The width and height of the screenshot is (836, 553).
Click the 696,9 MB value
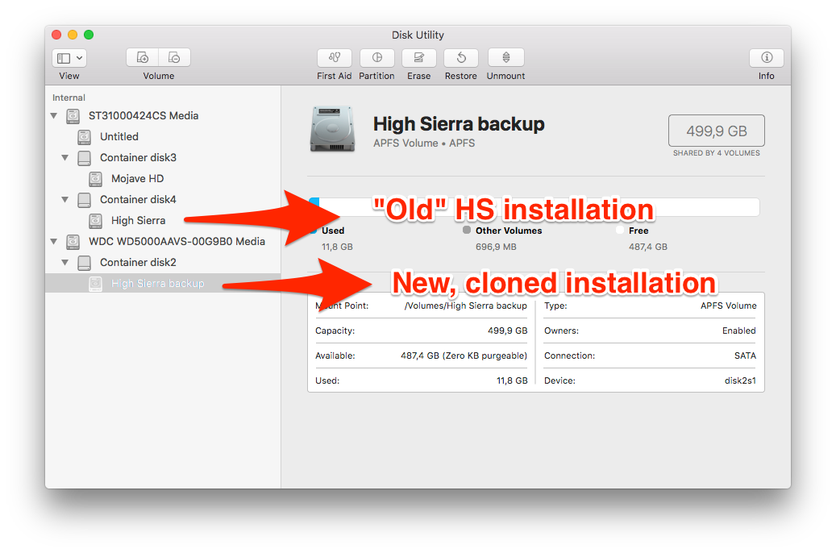496,247
